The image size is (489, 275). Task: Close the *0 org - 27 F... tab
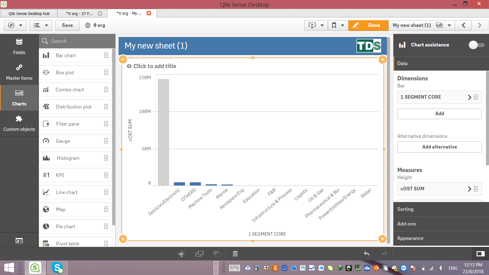[100, 13]
